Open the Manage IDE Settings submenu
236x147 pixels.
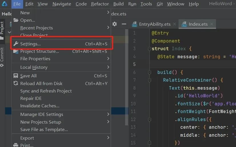tap(108, 114)
